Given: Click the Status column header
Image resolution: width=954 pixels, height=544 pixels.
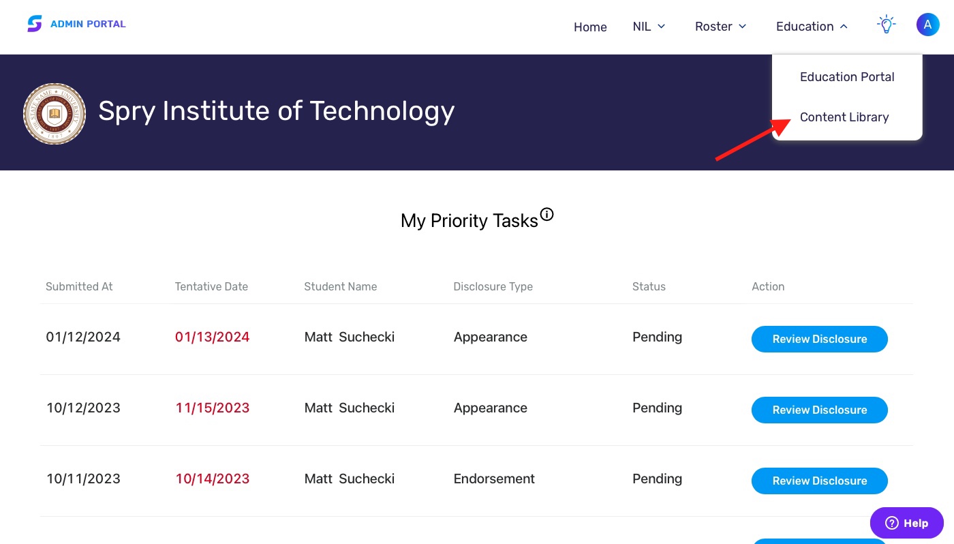Looking at the screenshot, I should pyautogui.click(x=649, y=286).
